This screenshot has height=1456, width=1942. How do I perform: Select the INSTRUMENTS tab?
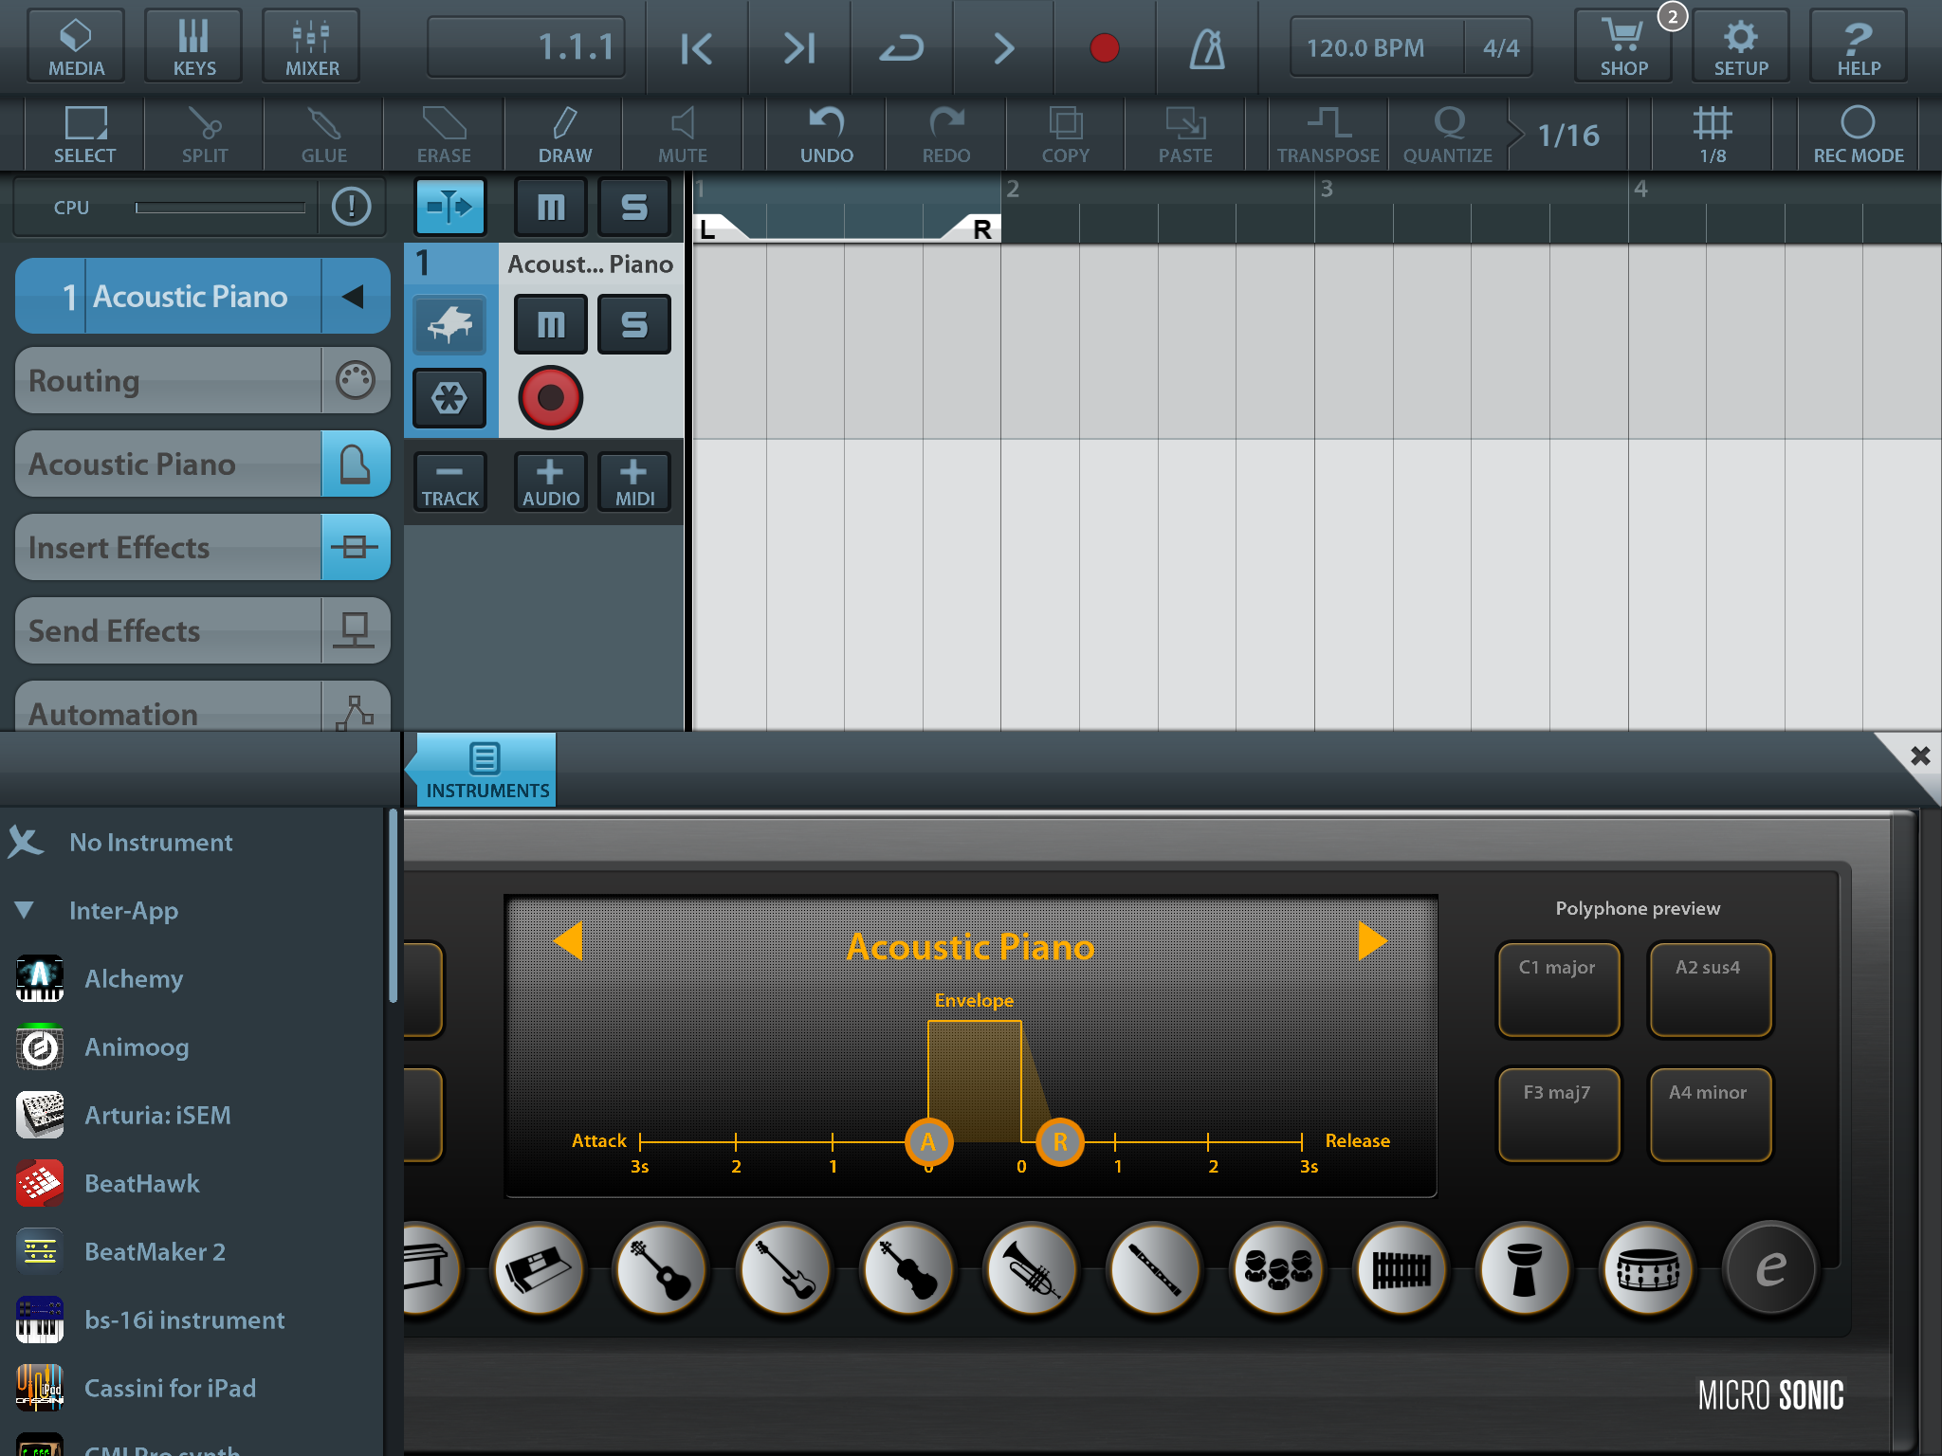(x=486, y=770)
